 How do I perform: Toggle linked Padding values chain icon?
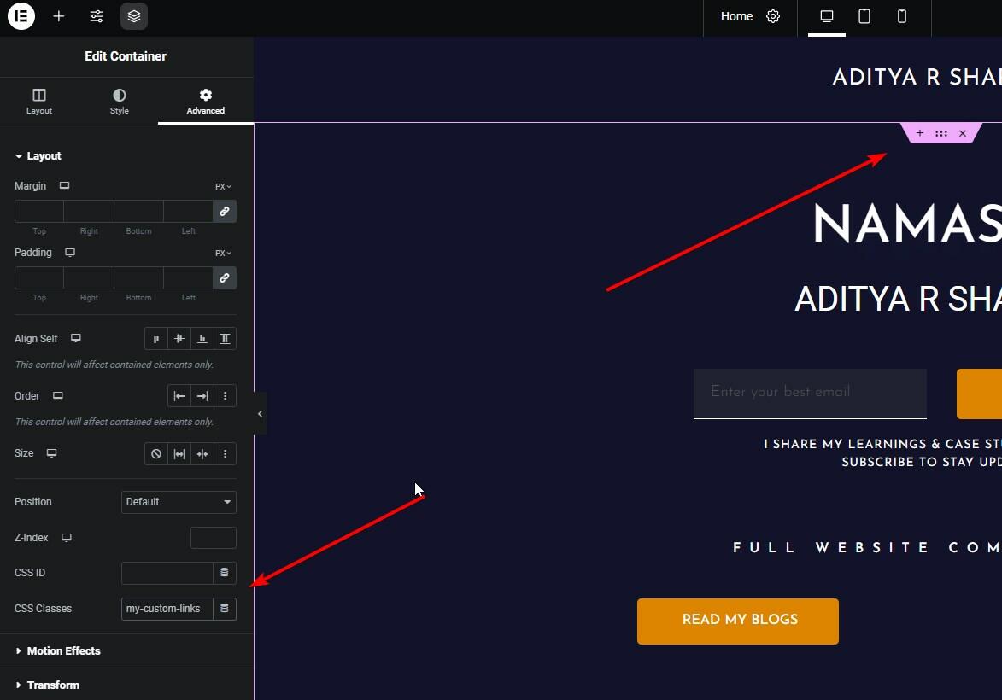tap(224, 277)
